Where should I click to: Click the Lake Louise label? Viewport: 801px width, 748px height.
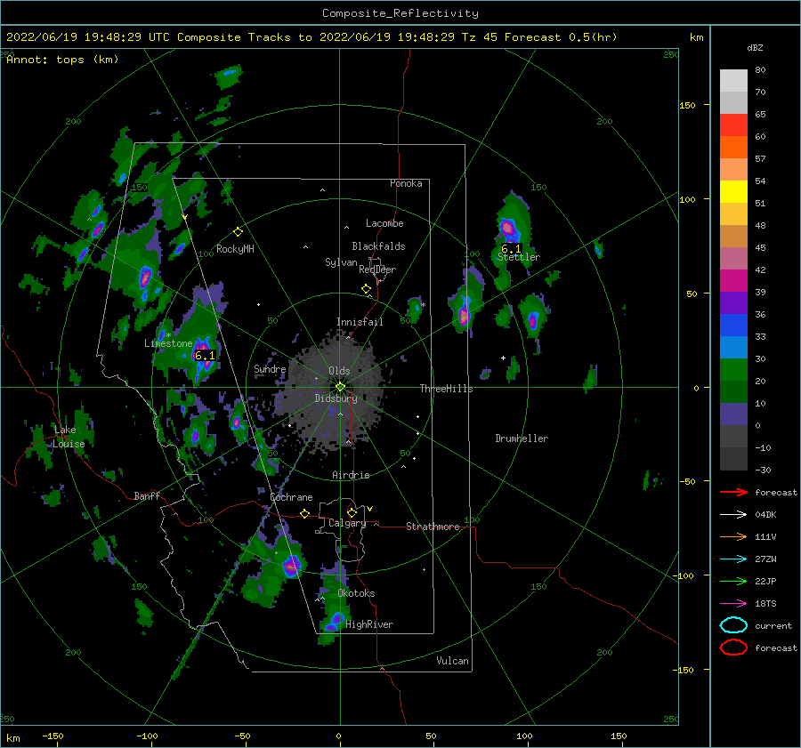point(69,437)
